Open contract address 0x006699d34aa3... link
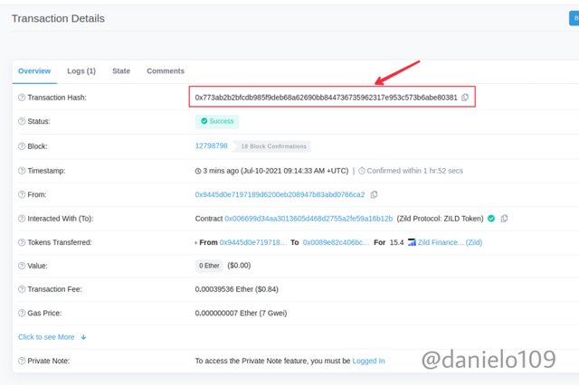This screenshot has width=579, height=385. (x=308, y=219)
